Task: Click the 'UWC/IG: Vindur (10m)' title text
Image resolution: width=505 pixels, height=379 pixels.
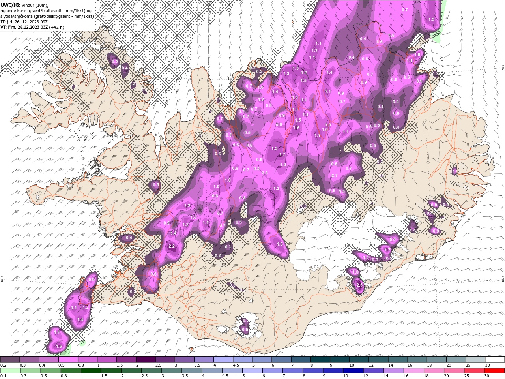Action: coord(25,4)
